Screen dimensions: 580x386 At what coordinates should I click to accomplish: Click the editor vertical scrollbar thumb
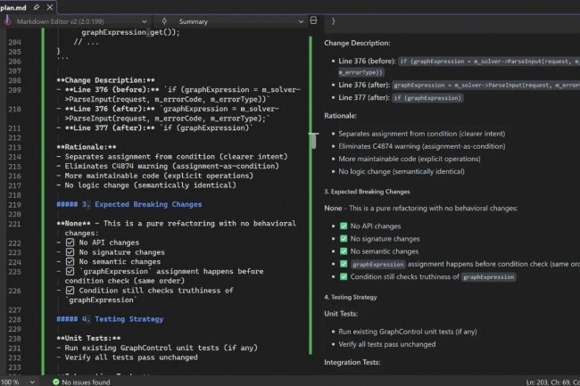pos(312,140)
